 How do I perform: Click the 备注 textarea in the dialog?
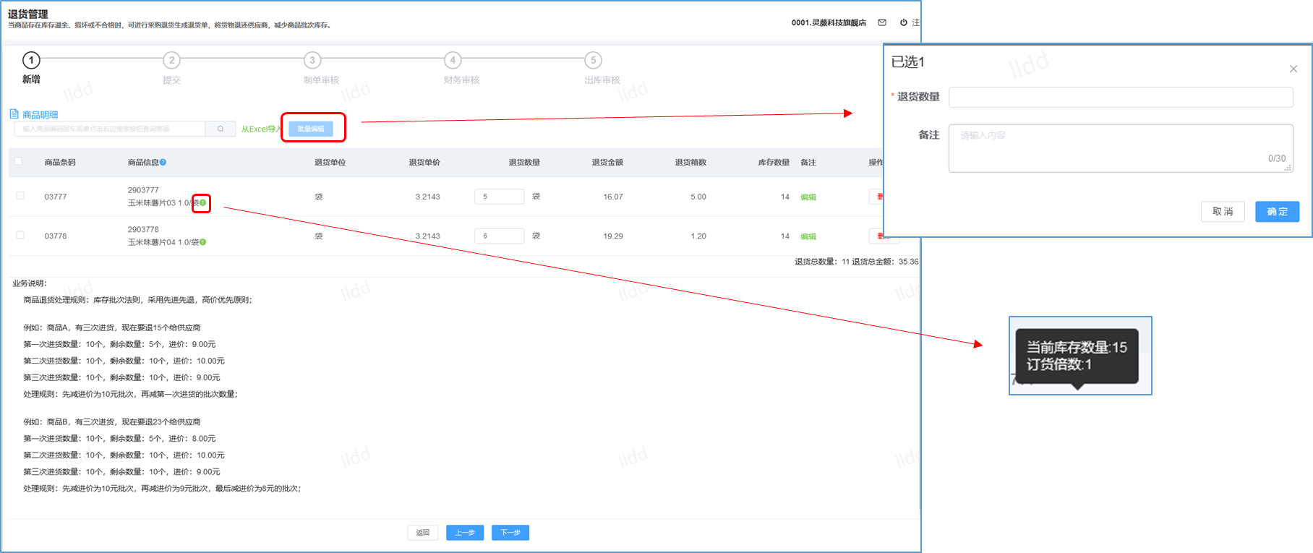click(x=1121, y=148)
